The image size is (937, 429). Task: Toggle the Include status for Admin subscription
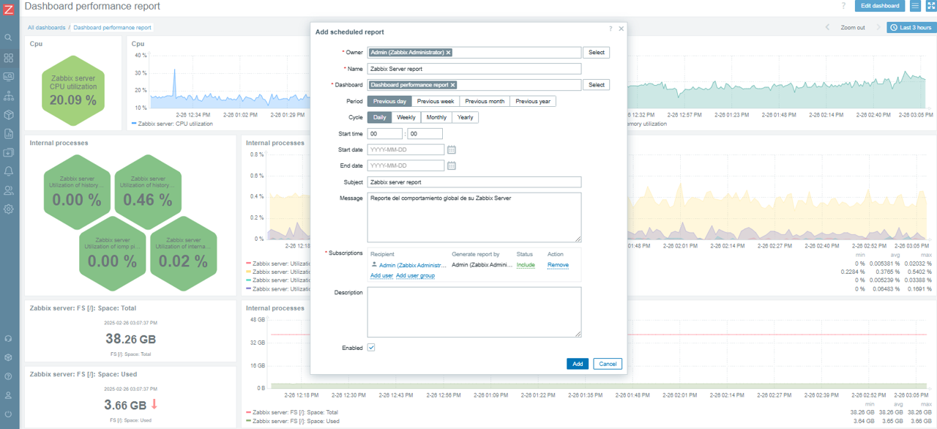pyautogui.click(x=526, y=265)
